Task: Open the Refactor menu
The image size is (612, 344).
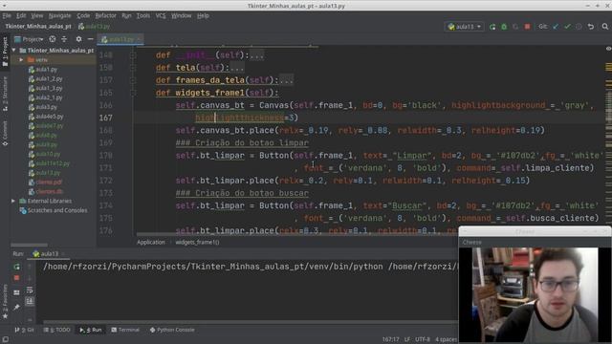Action: point(106,15)
